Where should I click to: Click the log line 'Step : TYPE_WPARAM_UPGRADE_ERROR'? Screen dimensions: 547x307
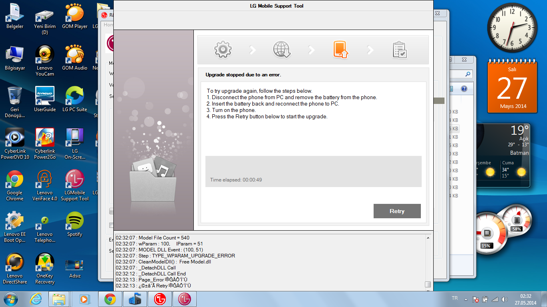coord(175,256)
